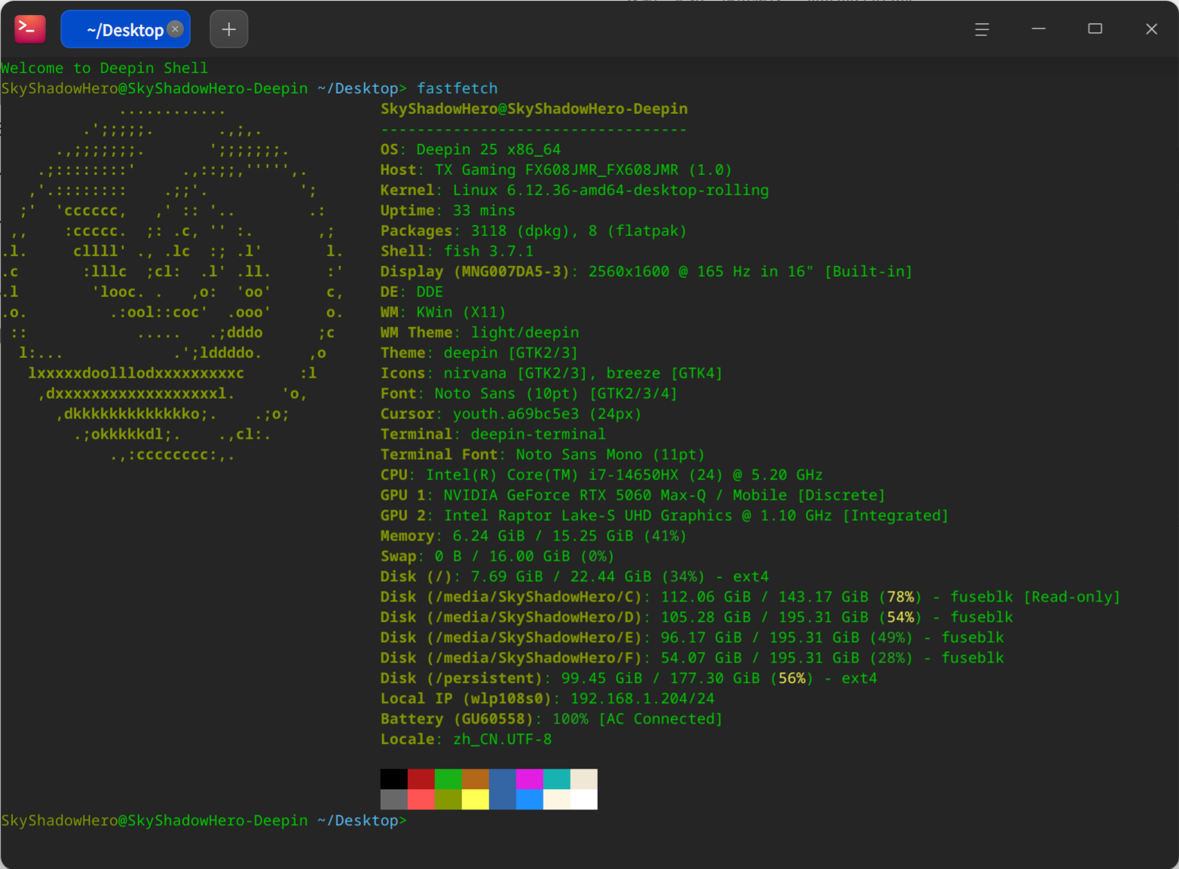This screenshot has width=1179, height=869.
Task: Pick the cyan swatch in the palette
Action: click(x=557, y=779)
